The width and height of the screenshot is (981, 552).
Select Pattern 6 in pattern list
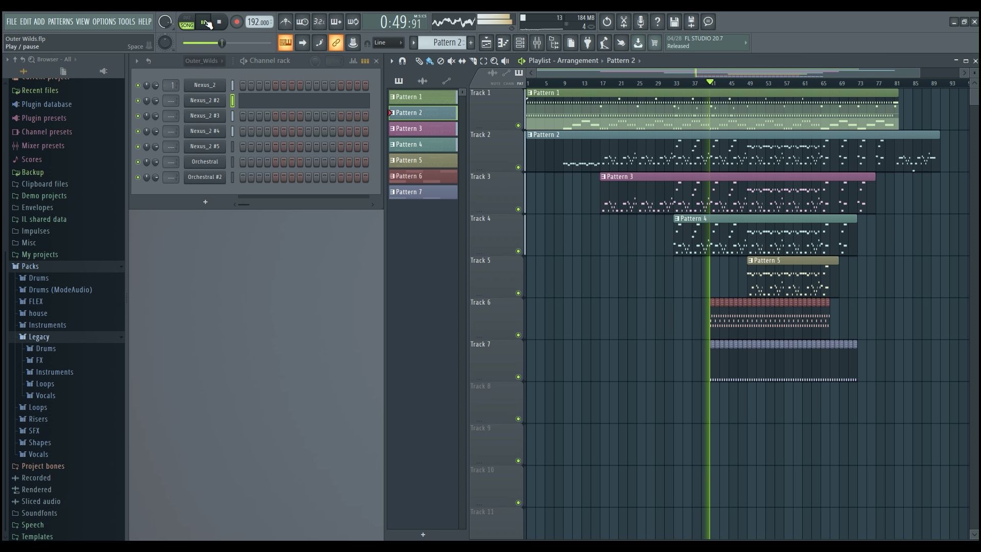pos(423,176)
